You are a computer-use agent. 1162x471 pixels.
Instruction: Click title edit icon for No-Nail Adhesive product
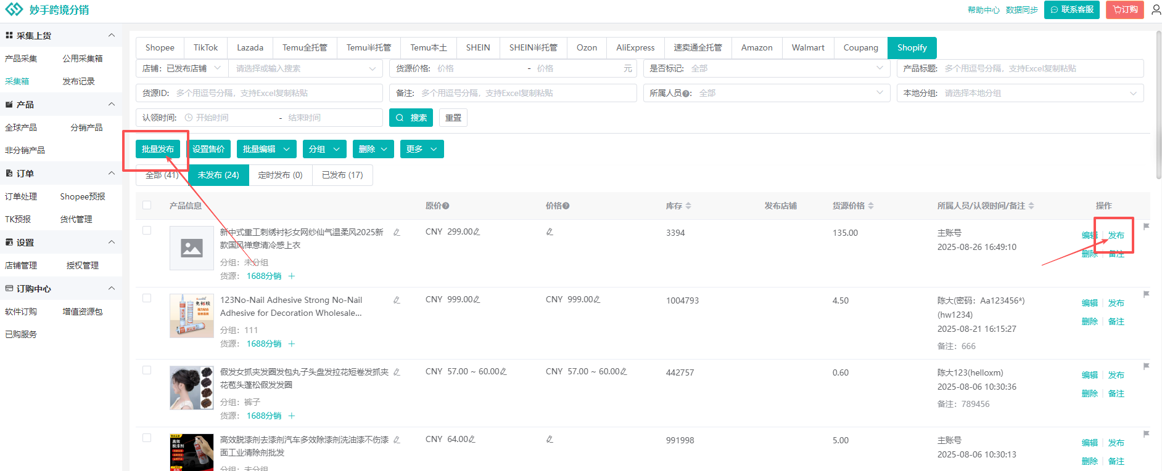coord(397,300)
